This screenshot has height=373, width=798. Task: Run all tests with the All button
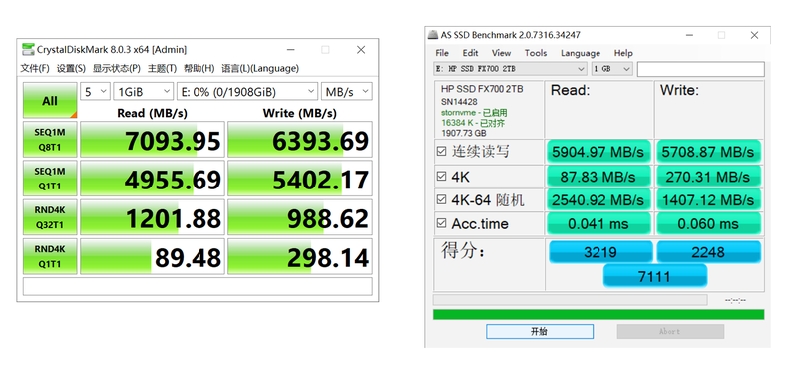pos(50,101)
